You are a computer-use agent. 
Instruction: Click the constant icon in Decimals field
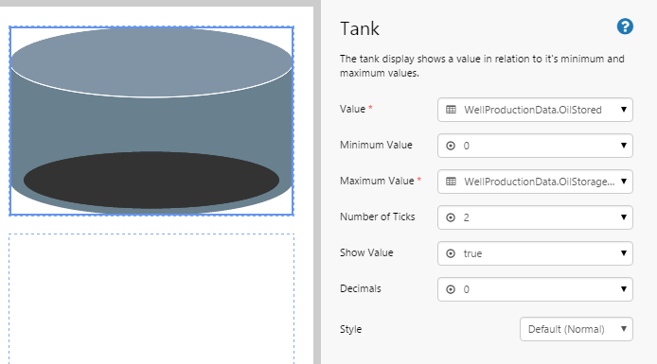tap(451, 289)
